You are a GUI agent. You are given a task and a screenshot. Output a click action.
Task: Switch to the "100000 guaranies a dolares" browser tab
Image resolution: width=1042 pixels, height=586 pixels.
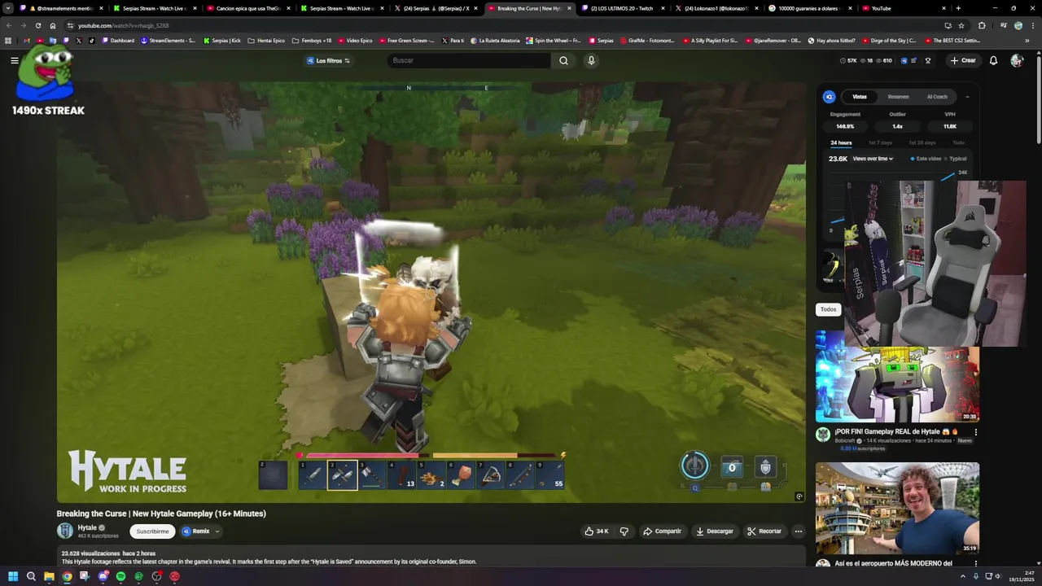pyautogui.click(x=810, y=8)
